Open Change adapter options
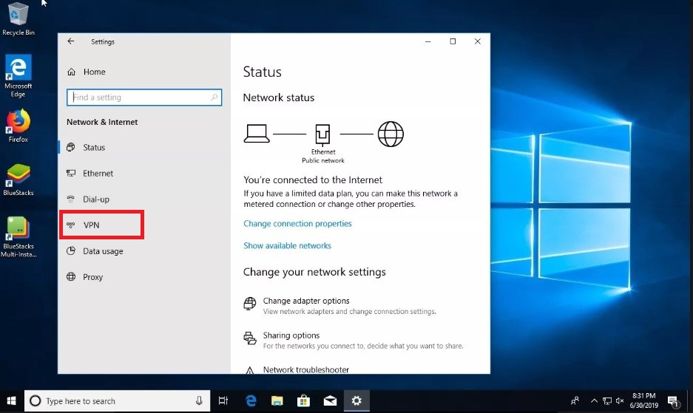This screenshot has width=693, height=413. point(306,301)
